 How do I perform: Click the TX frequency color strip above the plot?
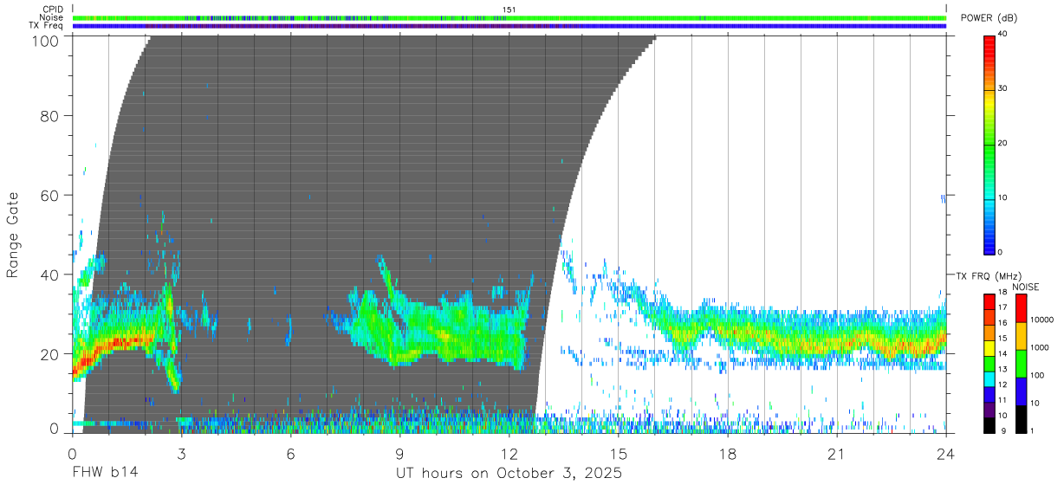509,26
